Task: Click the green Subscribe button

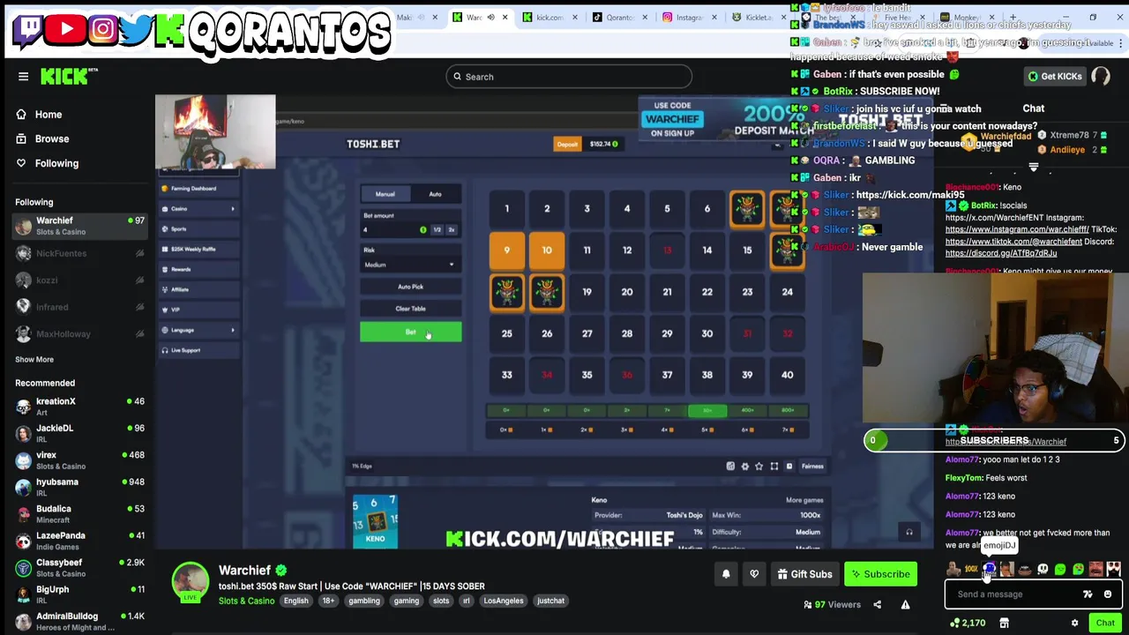Action: 880,574
